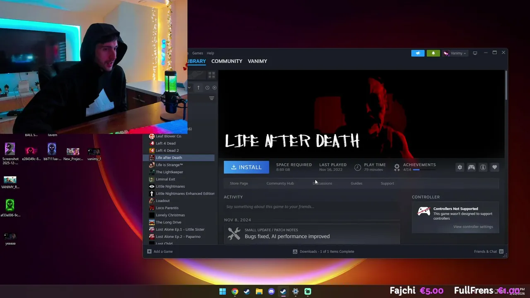Open advanced library filters icon
The image size is (530, 298).
tap(212, 99)
